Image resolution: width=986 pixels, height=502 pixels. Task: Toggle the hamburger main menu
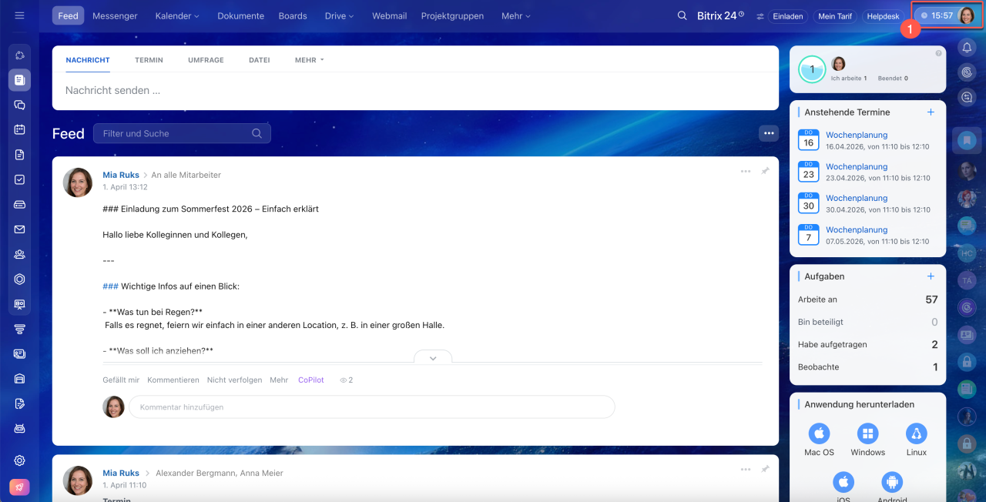20,15
